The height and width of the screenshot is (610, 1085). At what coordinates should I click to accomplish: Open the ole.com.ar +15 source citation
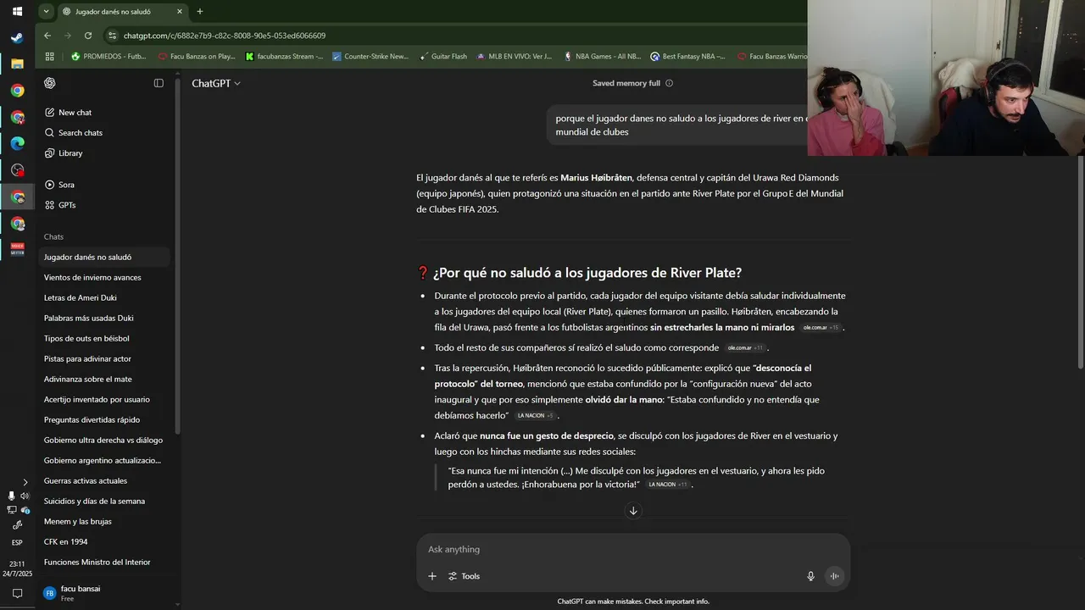coord(821,328)
